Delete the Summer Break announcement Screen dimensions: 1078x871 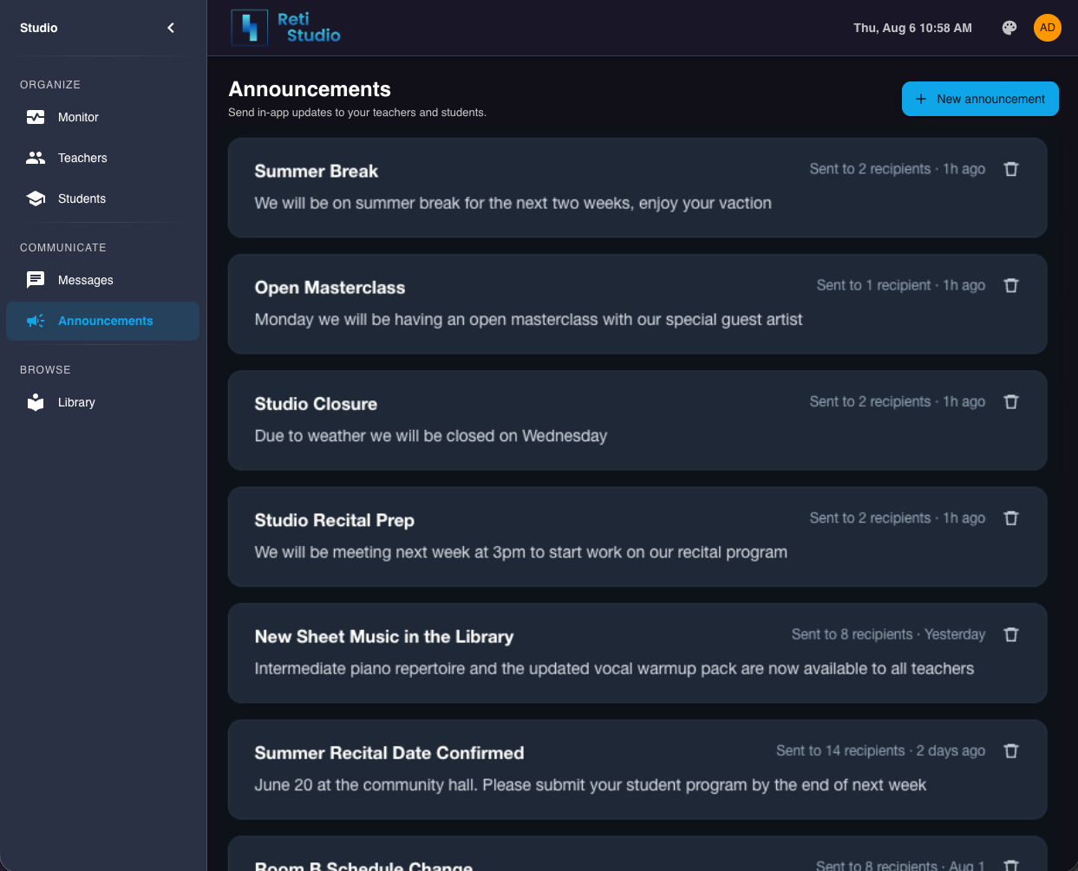(x=1011, y=169)
